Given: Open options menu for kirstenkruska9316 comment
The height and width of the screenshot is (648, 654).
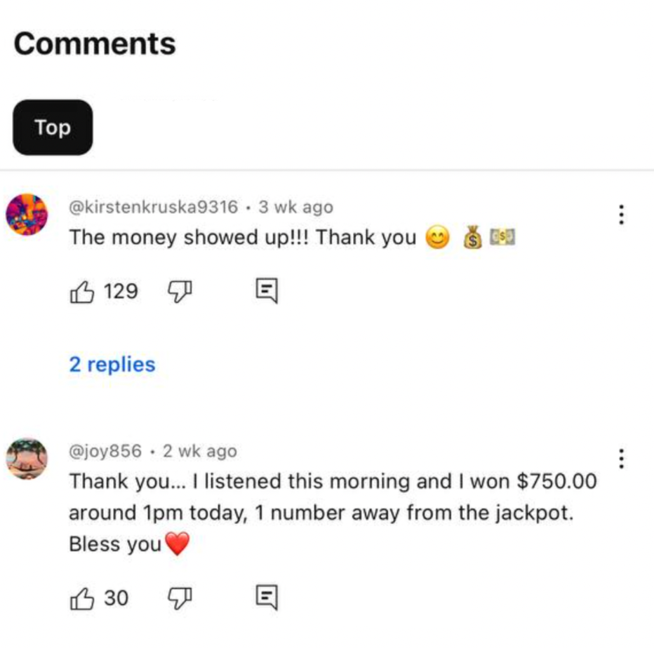Looking at the screenshot, I should 620,214.
